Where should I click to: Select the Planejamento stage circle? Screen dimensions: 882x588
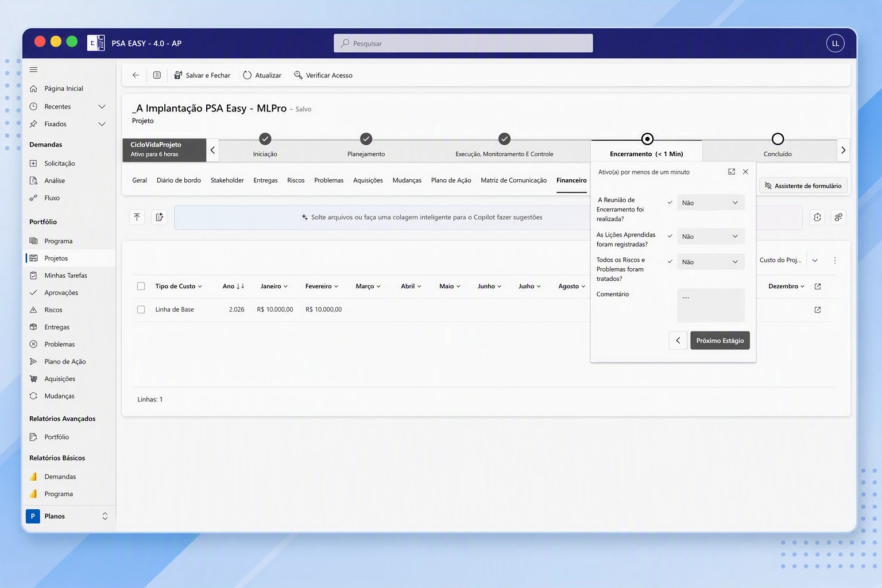point(366,139)
